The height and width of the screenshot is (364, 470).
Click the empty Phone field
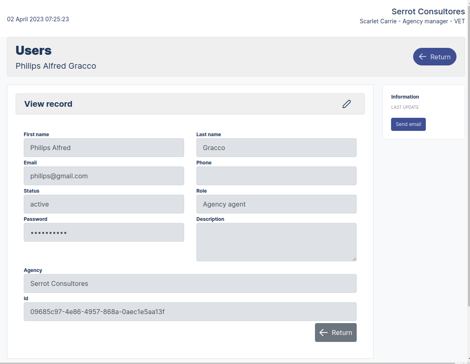[x=276, y=176]
